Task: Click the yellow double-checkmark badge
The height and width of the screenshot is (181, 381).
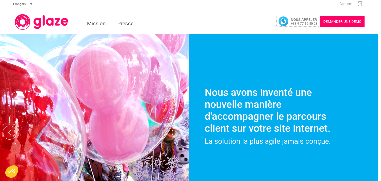Action: pyautogui.click(x=12, y=172)
